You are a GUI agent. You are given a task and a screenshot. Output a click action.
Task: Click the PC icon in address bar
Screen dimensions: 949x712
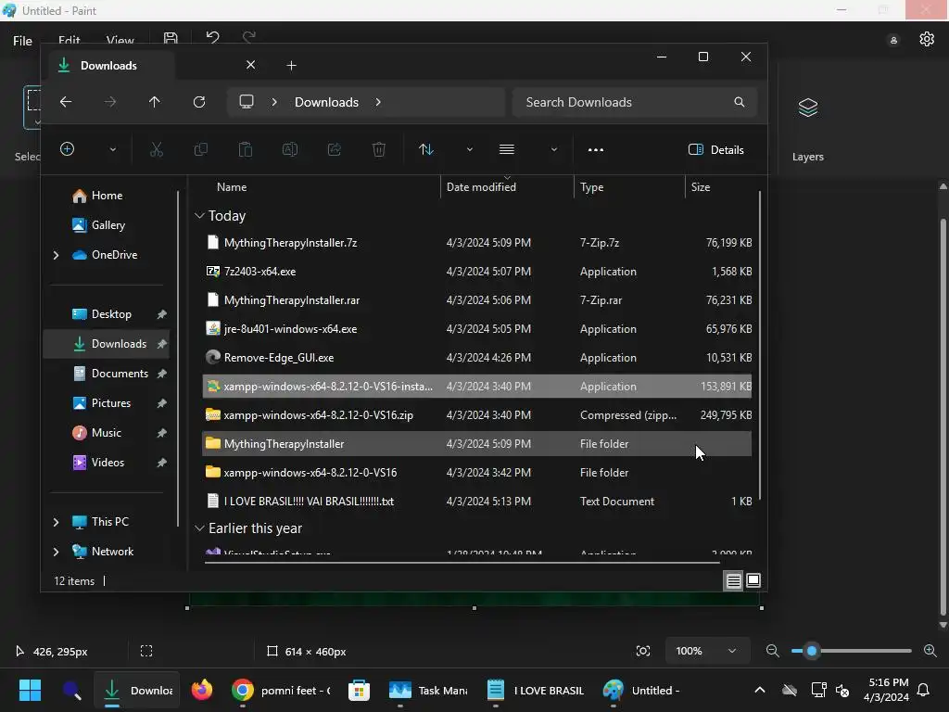click(247, 102)
